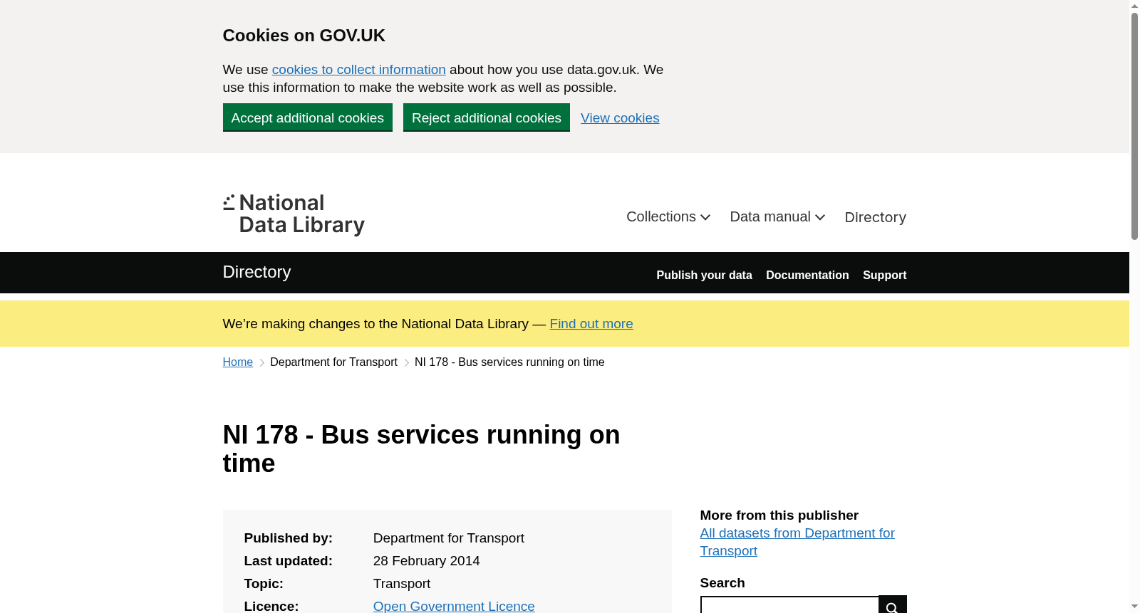Click the Cookies on GOV.UK heading
1140x613 pixels.
pyautogui.click(x=304, y=36)
